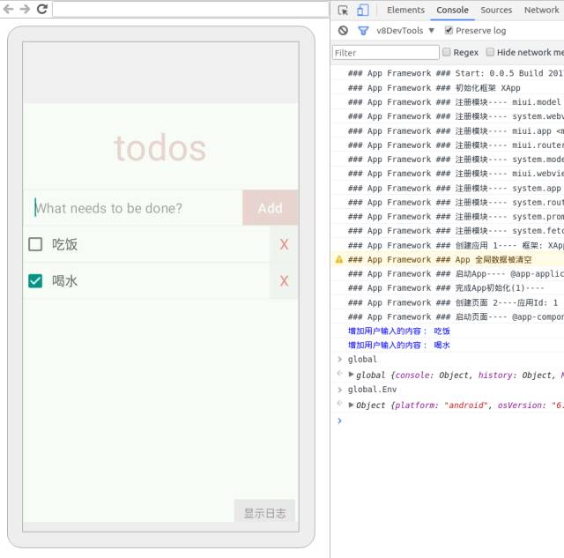
Task: Select the 喝水 todo label
Action: tap(64, 281)
